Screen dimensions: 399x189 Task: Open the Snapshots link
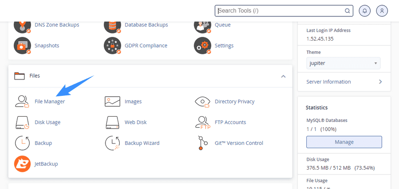point(47,45)
